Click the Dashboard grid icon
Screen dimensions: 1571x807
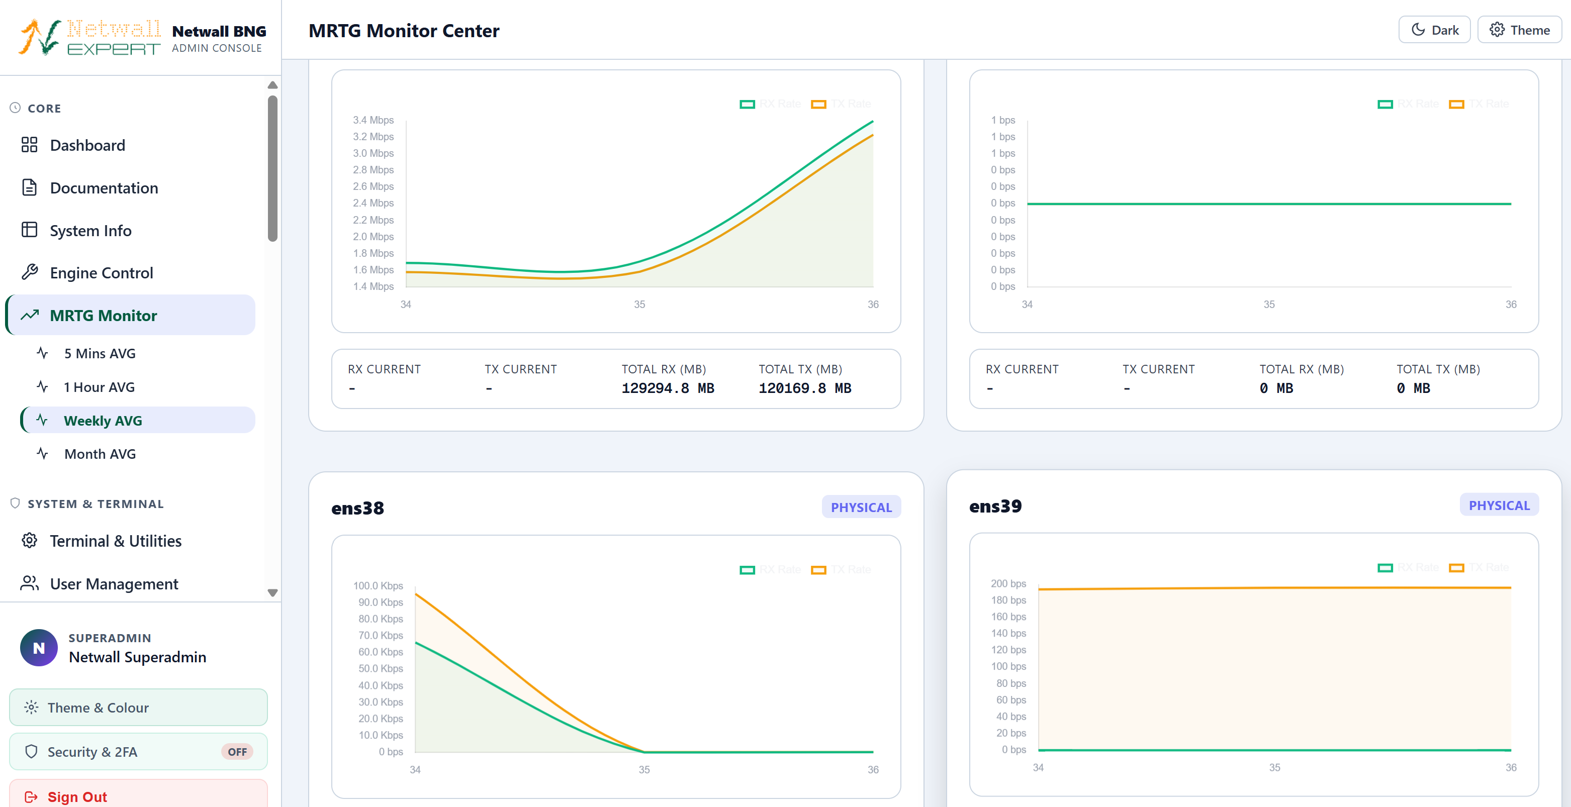[x=29, y=145]
